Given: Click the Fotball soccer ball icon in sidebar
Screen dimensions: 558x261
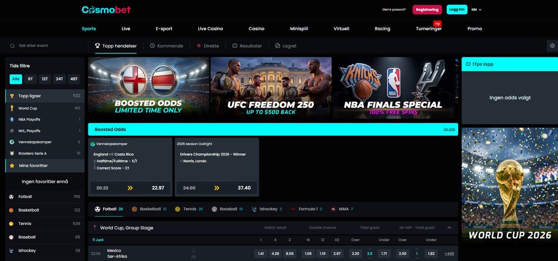Looking at the screenshot, I should click(x=11, y=197).
